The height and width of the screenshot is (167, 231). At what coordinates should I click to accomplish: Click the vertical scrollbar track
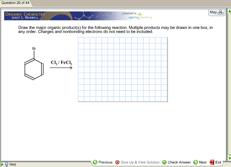pos(229,84)
